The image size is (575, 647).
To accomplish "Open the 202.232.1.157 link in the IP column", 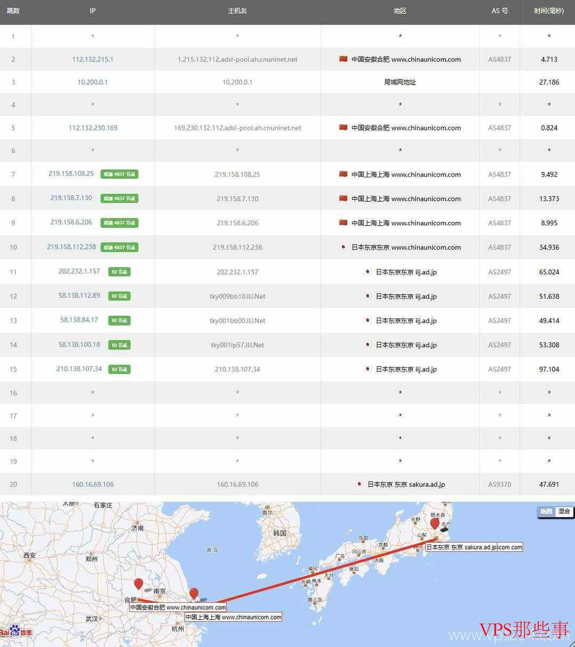I will [79, 271].
